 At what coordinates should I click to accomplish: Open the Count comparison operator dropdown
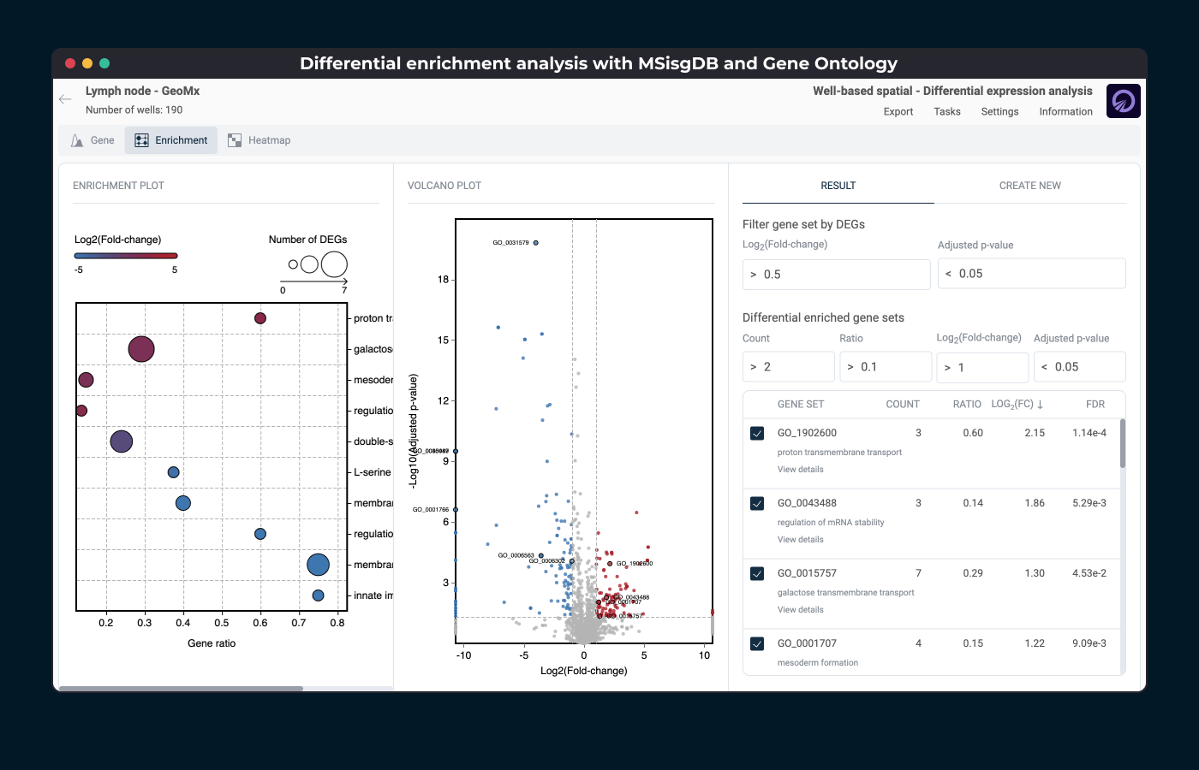[754, 367]
